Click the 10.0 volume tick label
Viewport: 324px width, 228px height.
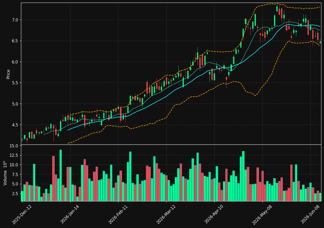point(14,165)
